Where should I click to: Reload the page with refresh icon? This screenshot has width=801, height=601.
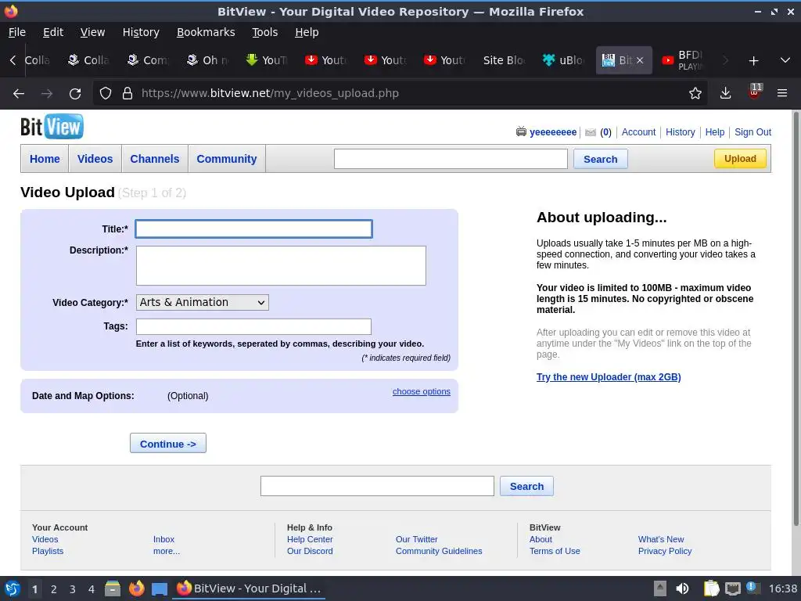point(75,93)
